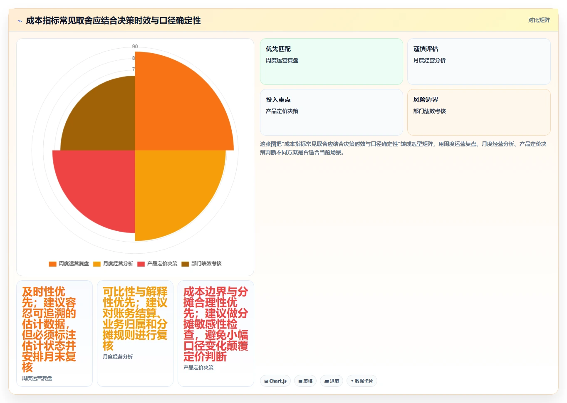567x403 pixels.
Task: Click the 周度运营复盘 legend label text
Action: 74,264
